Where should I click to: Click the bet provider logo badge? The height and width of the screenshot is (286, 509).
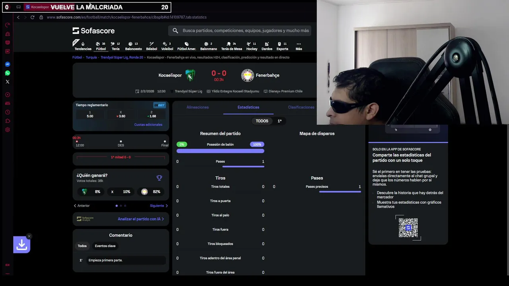pyautogui.click(x=159, y=105)
